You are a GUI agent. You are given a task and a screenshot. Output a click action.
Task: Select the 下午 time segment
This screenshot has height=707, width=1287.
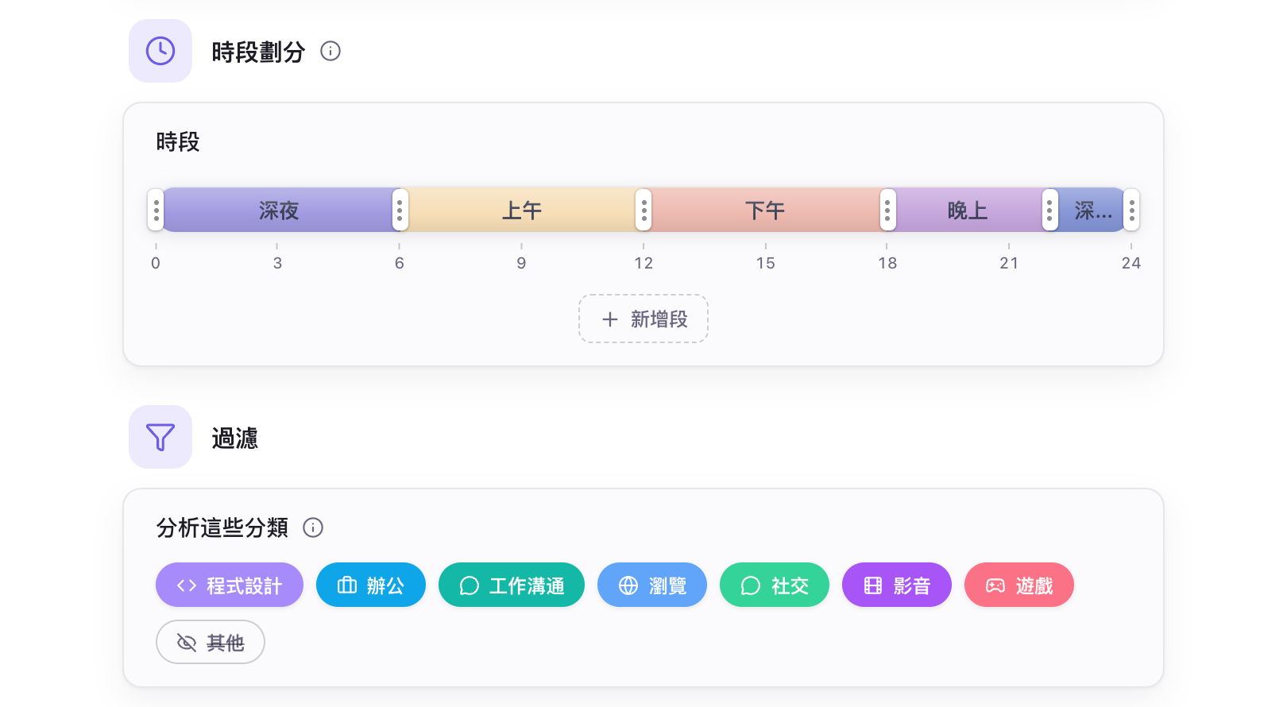click(766, 210)
